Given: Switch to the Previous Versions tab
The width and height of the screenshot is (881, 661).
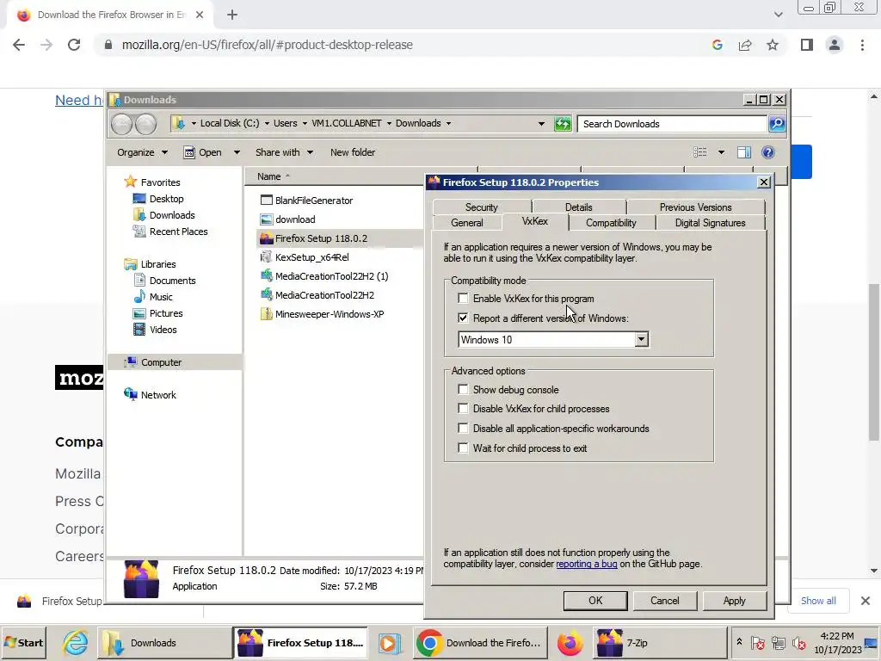Looking at the screenshot, I should 695,207.
